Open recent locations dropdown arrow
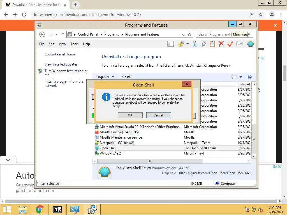 coord(57,34)
